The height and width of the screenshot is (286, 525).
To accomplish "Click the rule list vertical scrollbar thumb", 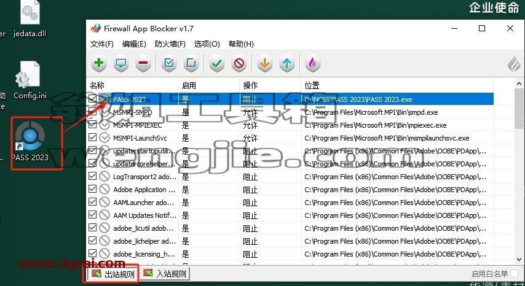I will pyautogui.click(x=519, y=109).
